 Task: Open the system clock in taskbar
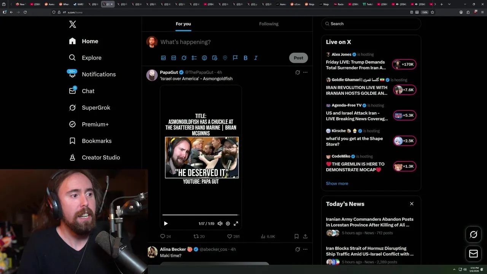click(x=474, y=269)
